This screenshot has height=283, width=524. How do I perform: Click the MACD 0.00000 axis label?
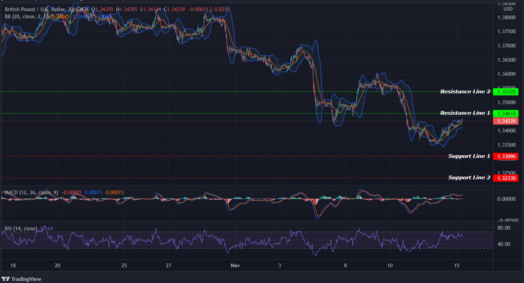pyautogui.click(x=506, y=199)
